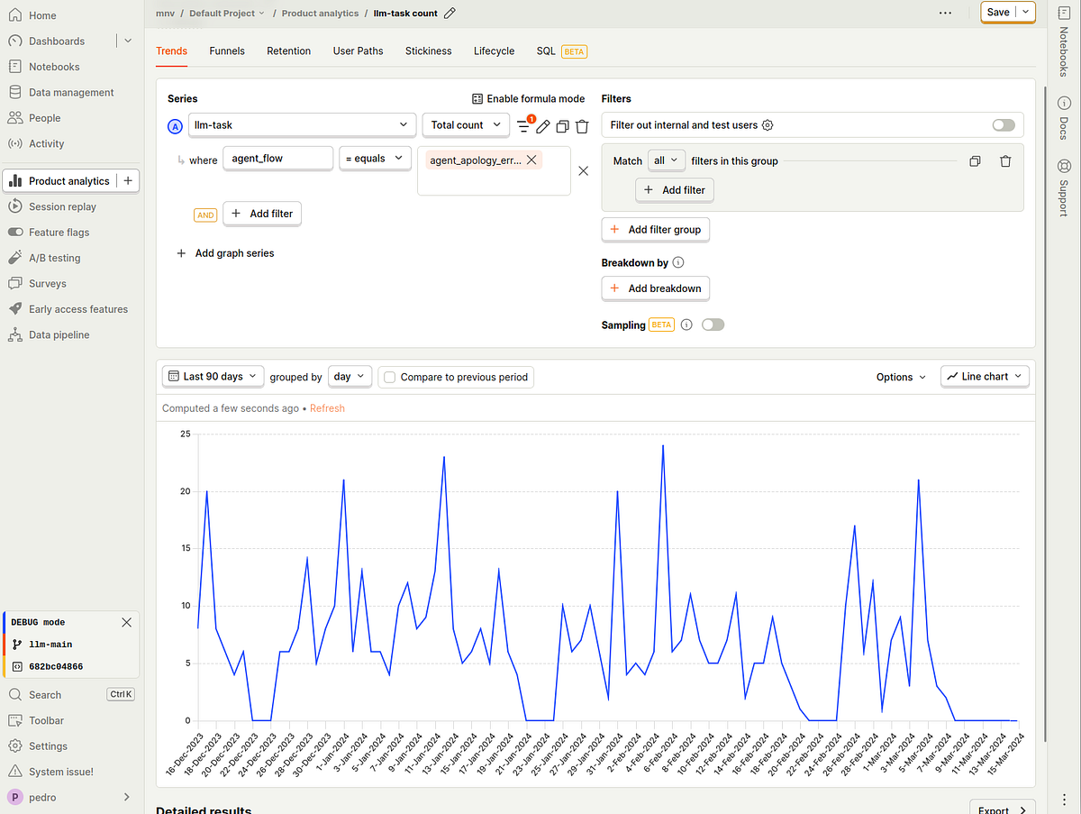Delete the filter group with trash icon
Viewport: 1081px width, 814px height.
click(x=1006, y=160)
